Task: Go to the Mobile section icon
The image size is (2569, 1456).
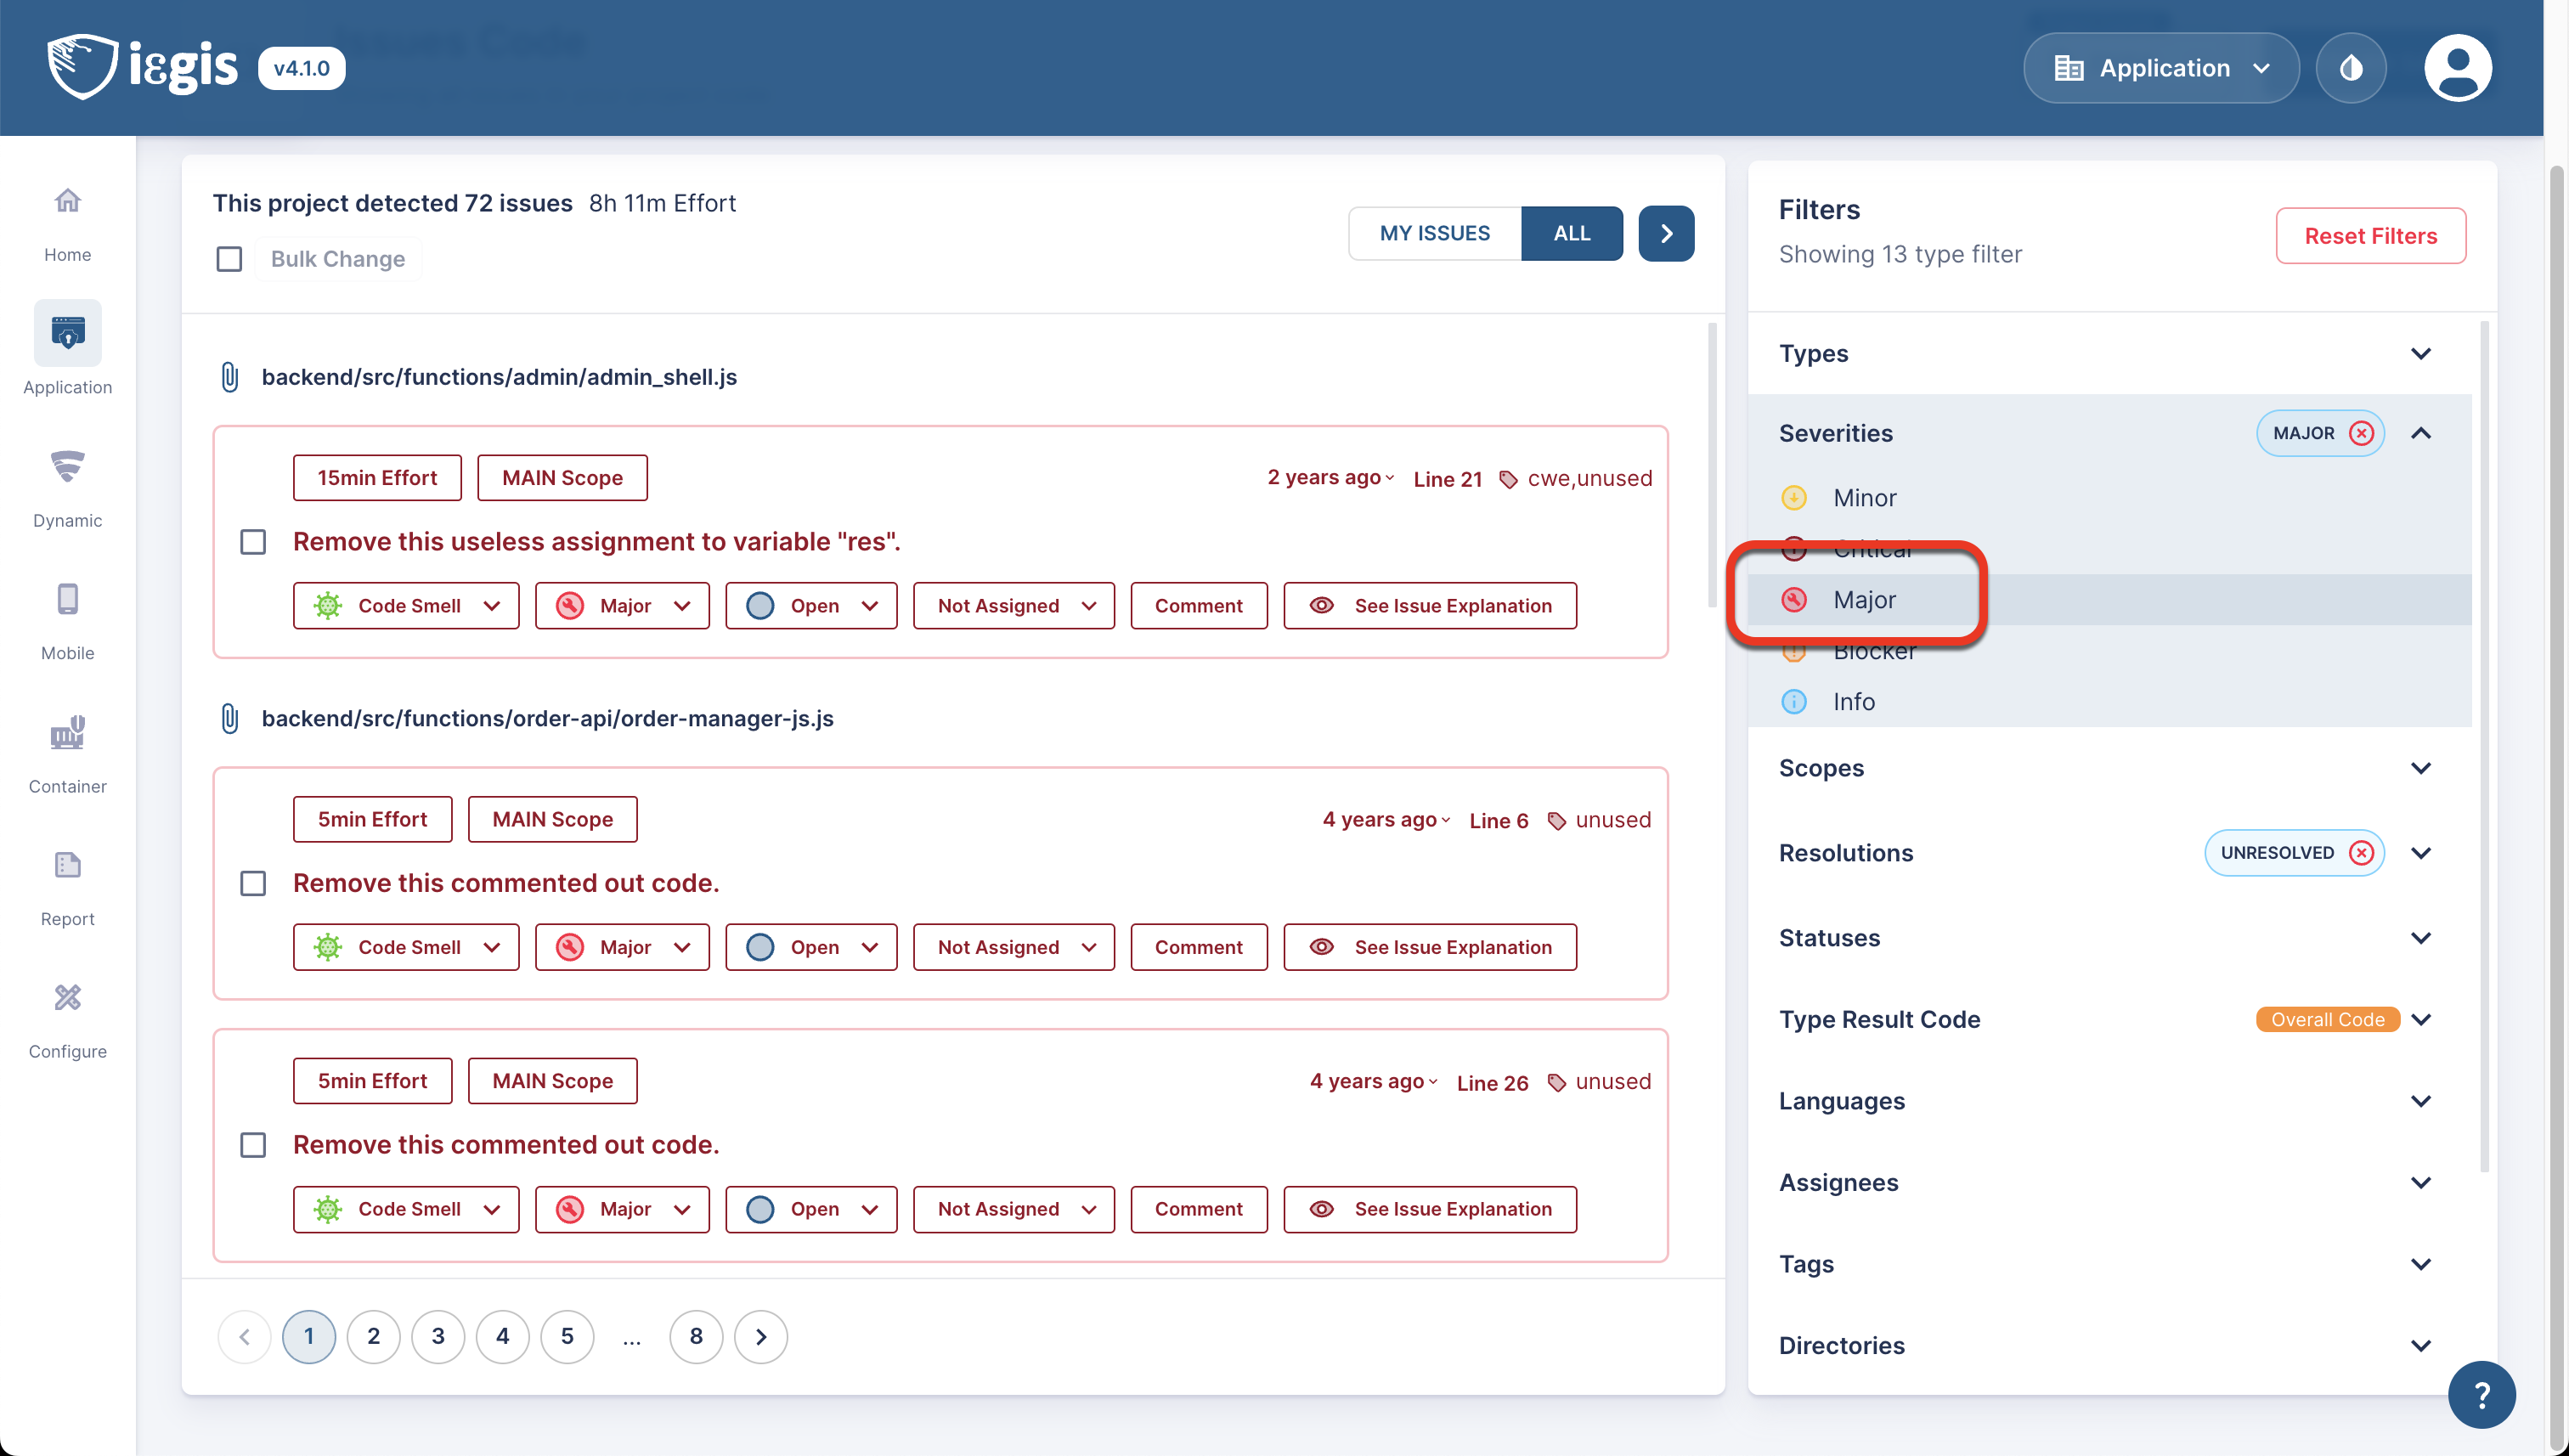Action: coord(67,600)
